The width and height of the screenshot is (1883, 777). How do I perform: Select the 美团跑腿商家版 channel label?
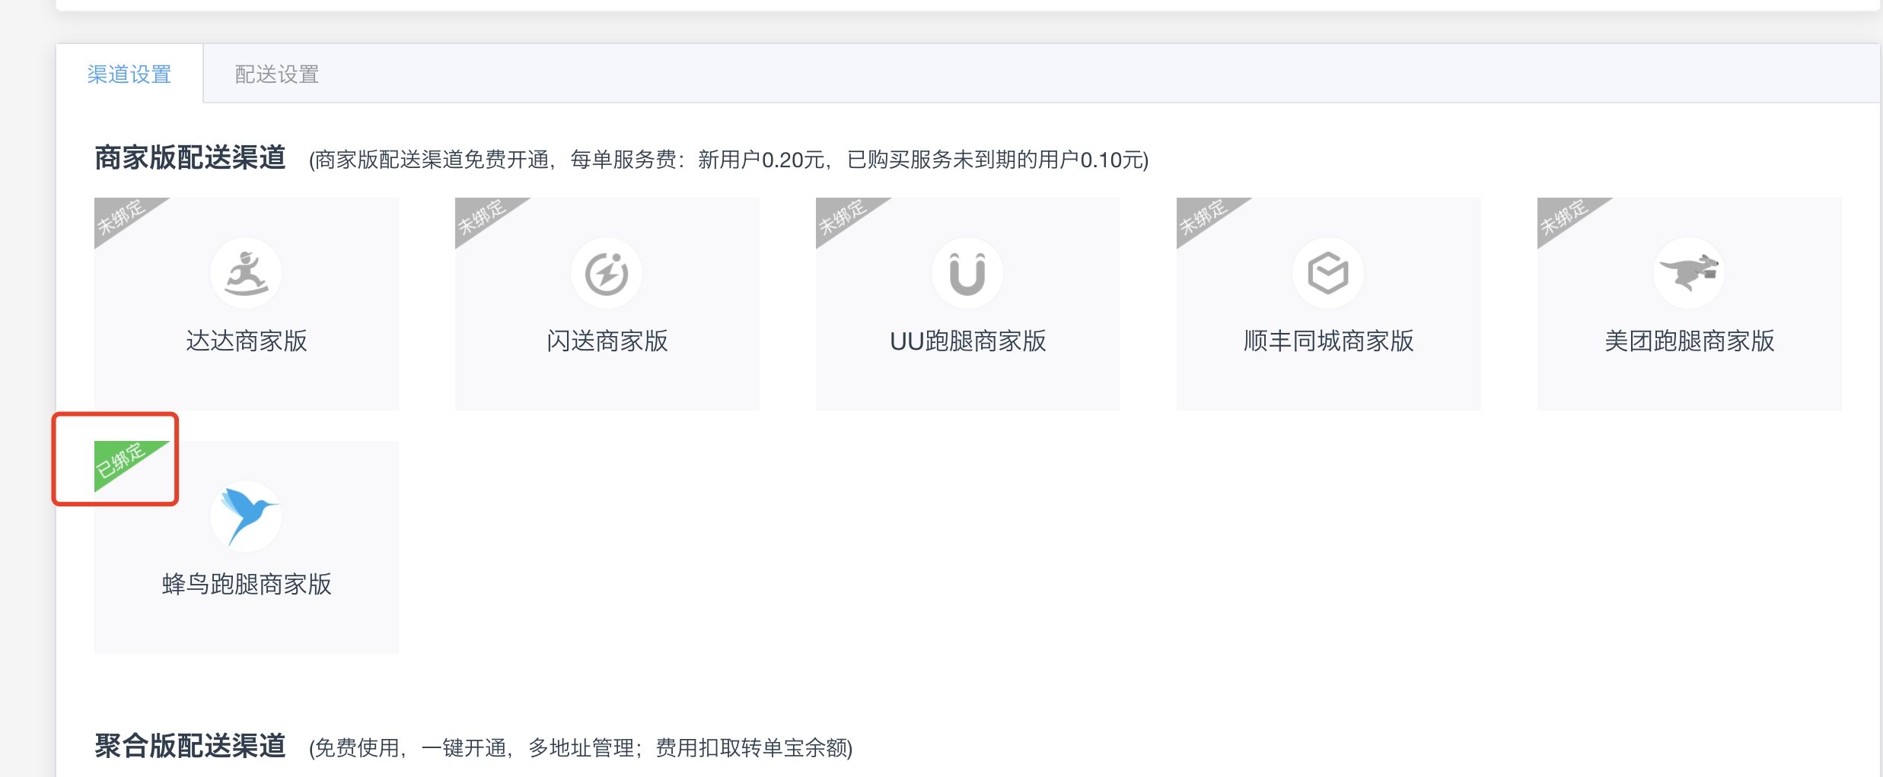[x=1690, y=341]
